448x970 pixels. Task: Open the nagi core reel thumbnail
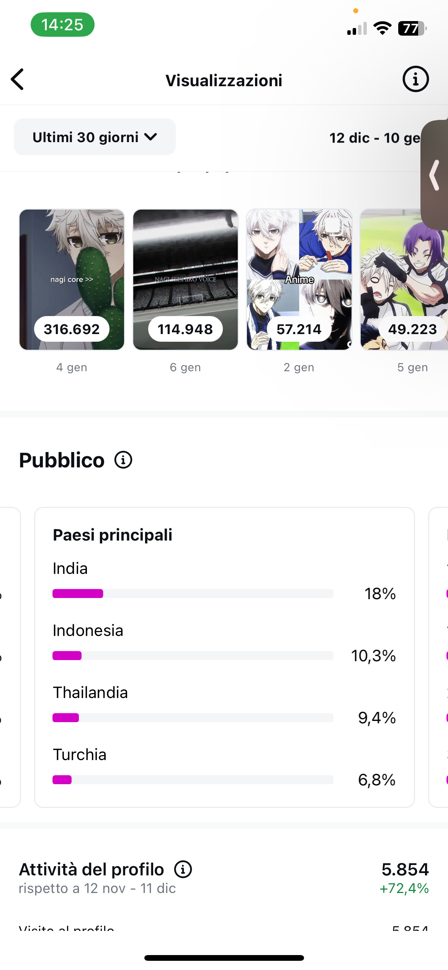pos(72,280)
